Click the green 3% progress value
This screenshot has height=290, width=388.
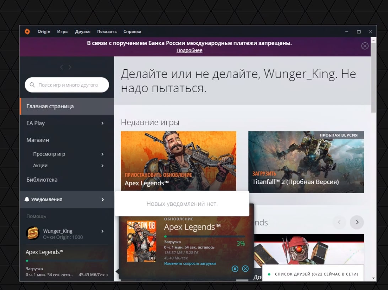coord(241,244)
